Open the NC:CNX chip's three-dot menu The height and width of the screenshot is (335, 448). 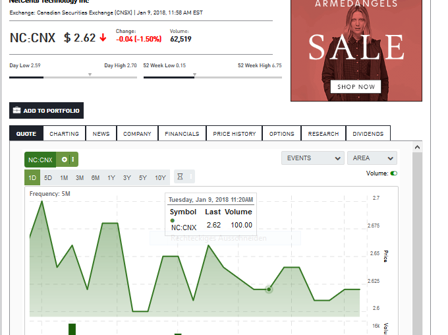pyautogui.click(x=73, y=160)
